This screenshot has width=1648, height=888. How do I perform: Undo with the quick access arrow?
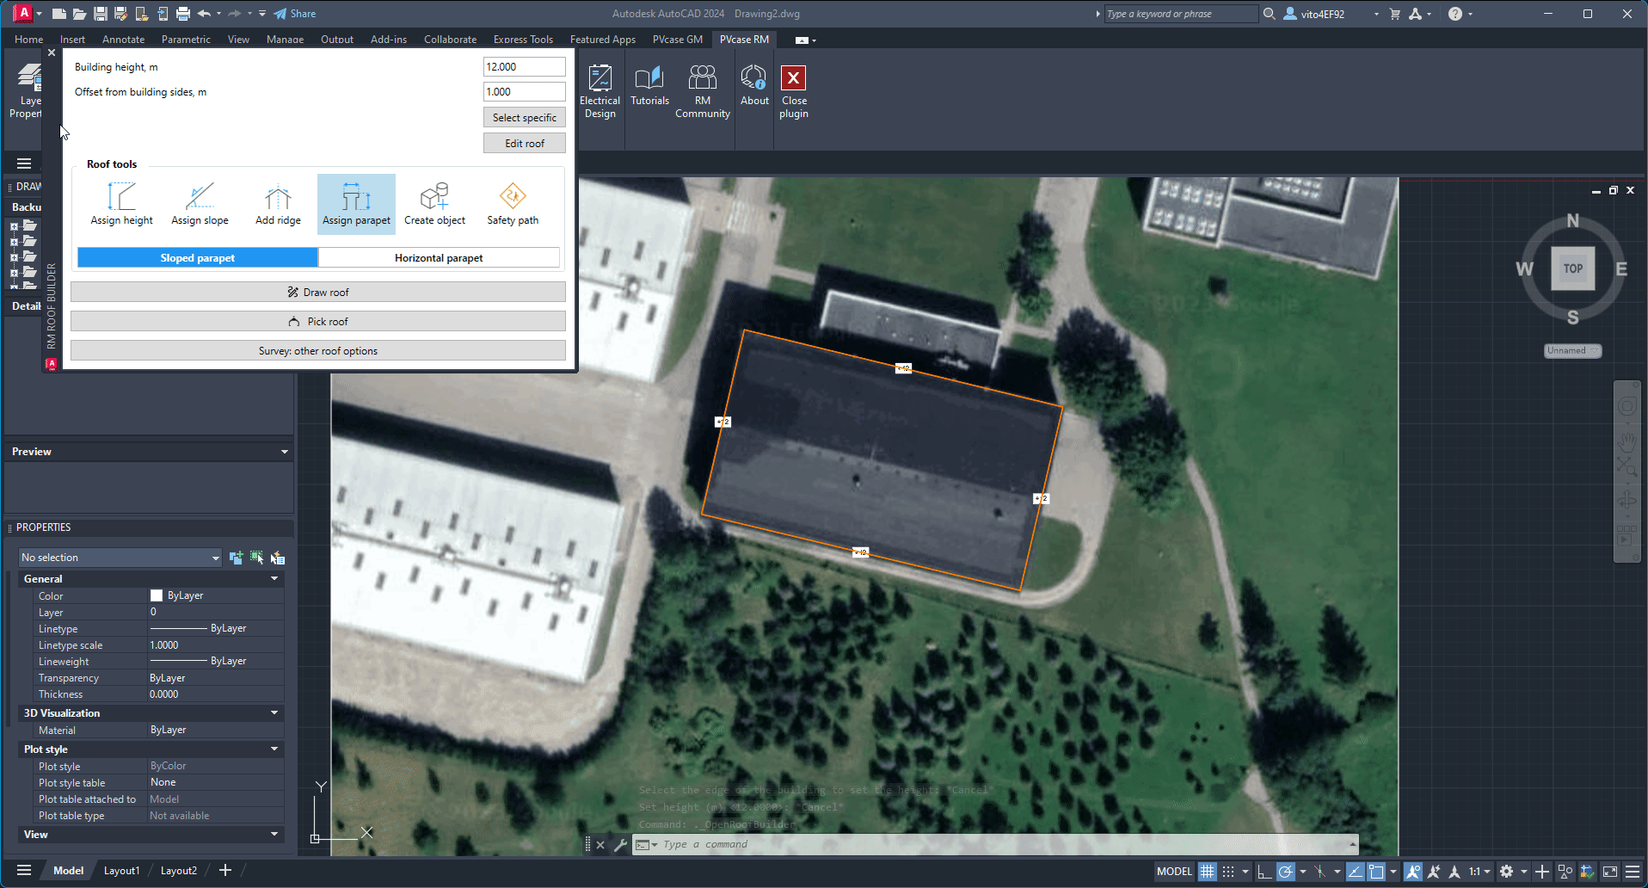204,14
